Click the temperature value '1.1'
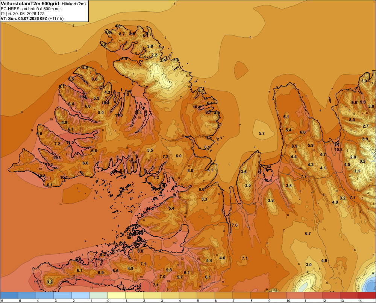The width and height of the screenshot is (376, 303). pos(357,171)
